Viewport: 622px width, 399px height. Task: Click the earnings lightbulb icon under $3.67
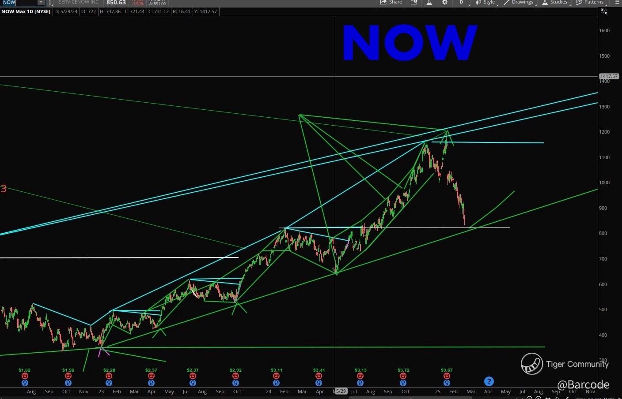pos(447,383)
